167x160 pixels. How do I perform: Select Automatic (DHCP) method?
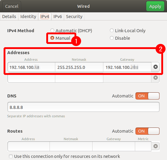click(71, 31)
